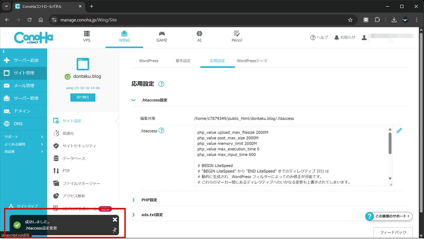Open the browser three-dot menu

417,20
